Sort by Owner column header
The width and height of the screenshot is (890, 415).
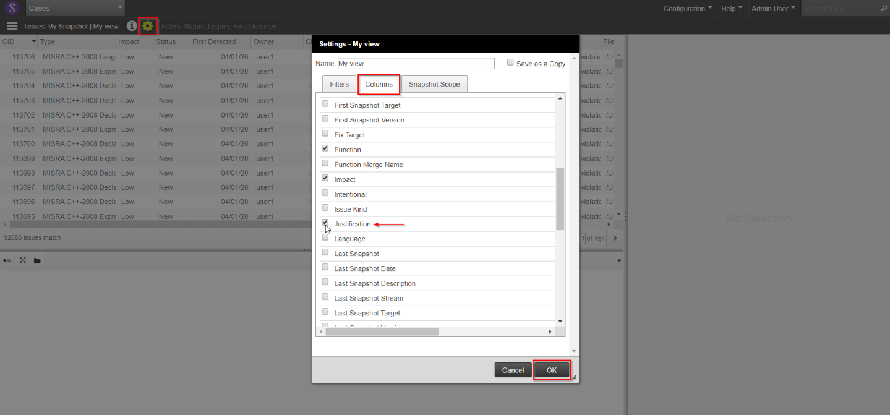point(276,41)
